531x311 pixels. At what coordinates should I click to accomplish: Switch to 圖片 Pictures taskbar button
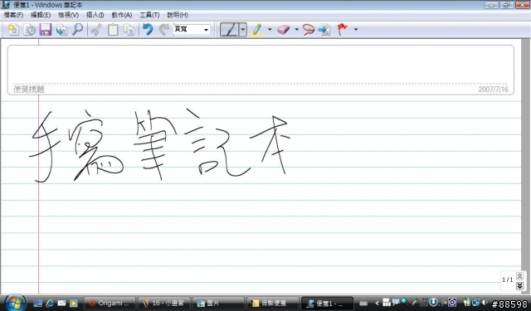[x=217, y=304]
